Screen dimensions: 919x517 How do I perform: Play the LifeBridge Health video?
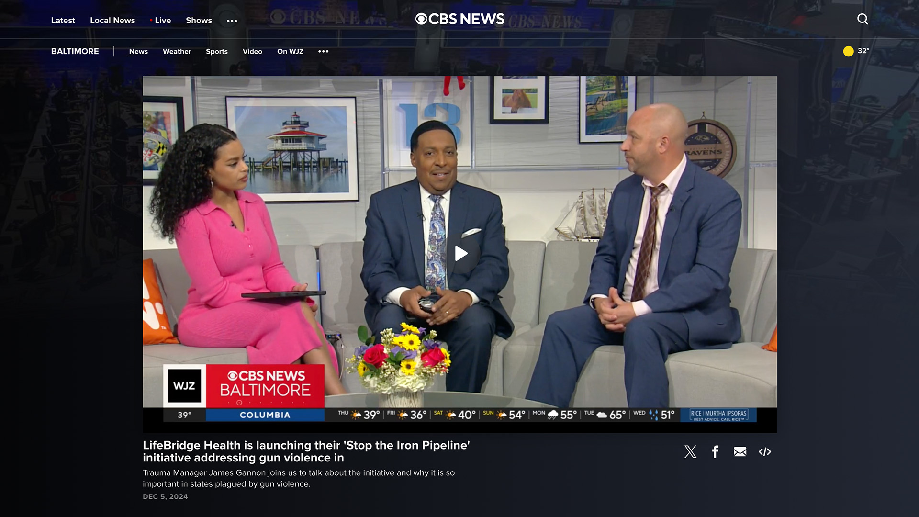(460, 253)
